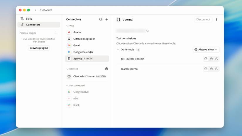Click the Claude in Chrome icon
This screenshot has height=136, width=242.
point(69,76)
